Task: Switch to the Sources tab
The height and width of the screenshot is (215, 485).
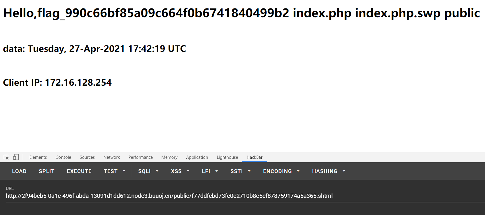Action: click(87, 157)
